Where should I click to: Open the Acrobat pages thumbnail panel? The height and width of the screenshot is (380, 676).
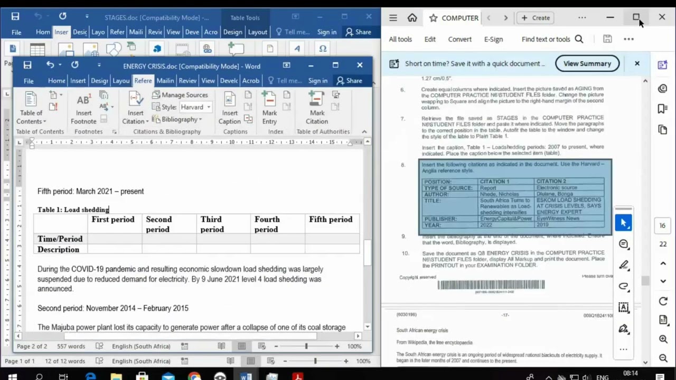coord(663,130)
